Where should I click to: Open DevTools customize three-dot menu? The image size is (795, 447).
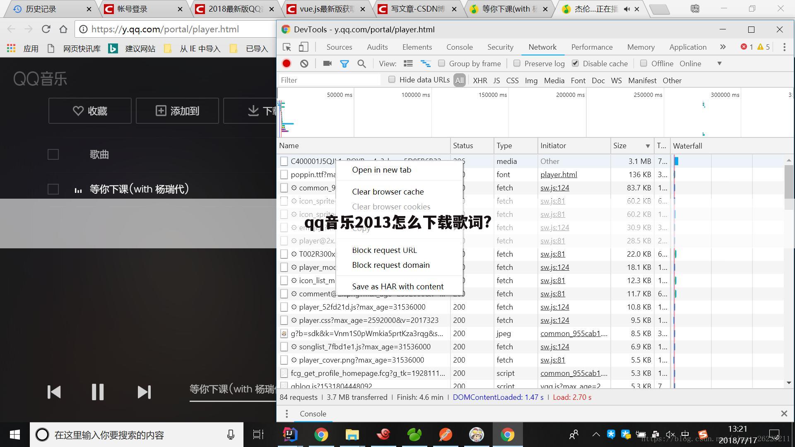(x=784, y=47)
